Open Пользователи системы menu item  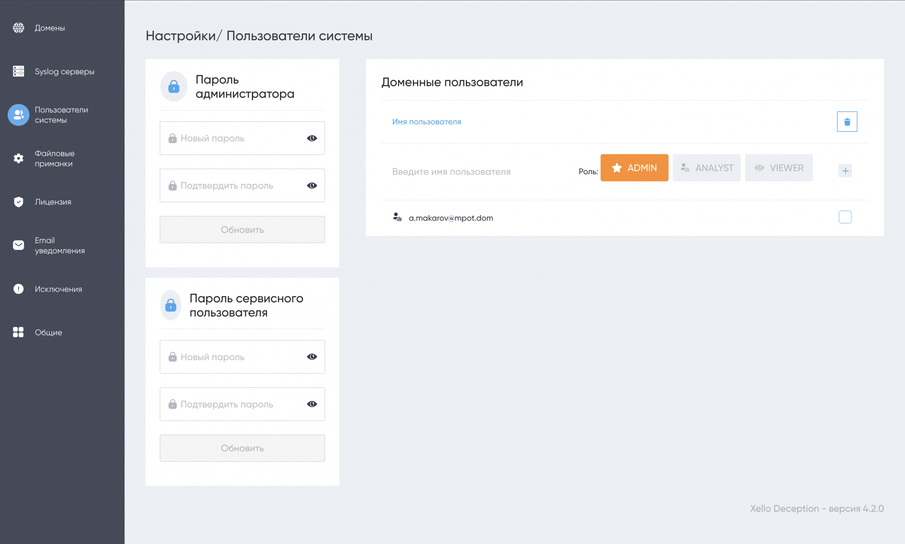(61, 115)
